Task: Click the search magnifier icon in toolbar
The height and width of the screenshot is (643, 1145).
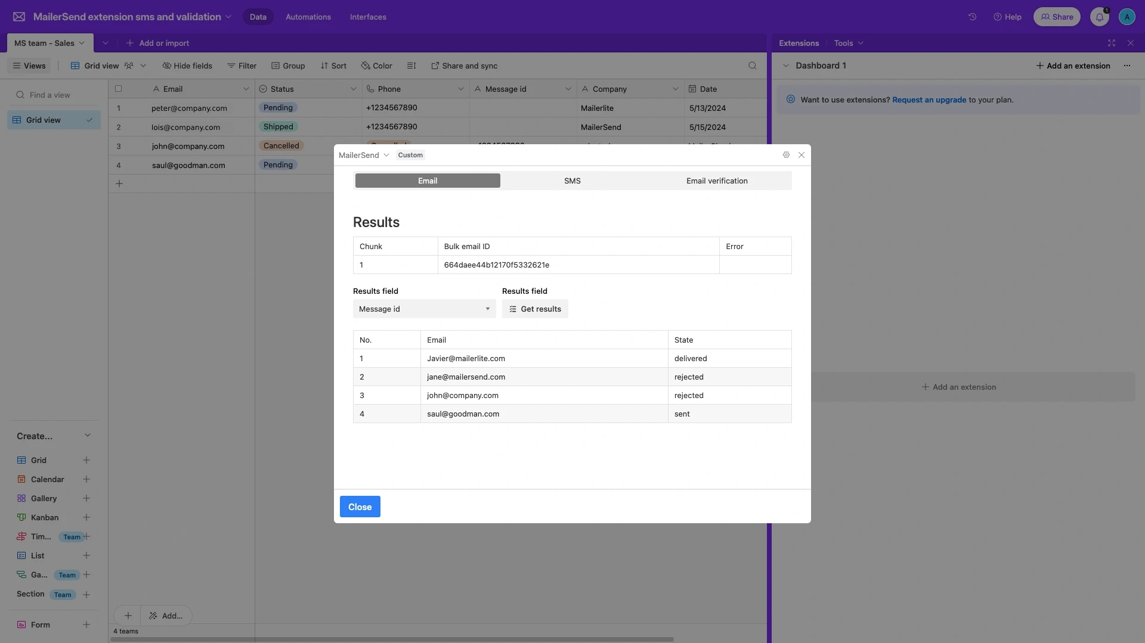Action: [752, 66]
